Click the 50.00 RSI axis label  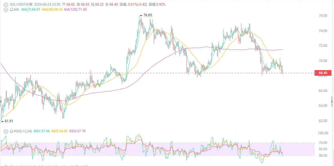(x=323, y=149)
